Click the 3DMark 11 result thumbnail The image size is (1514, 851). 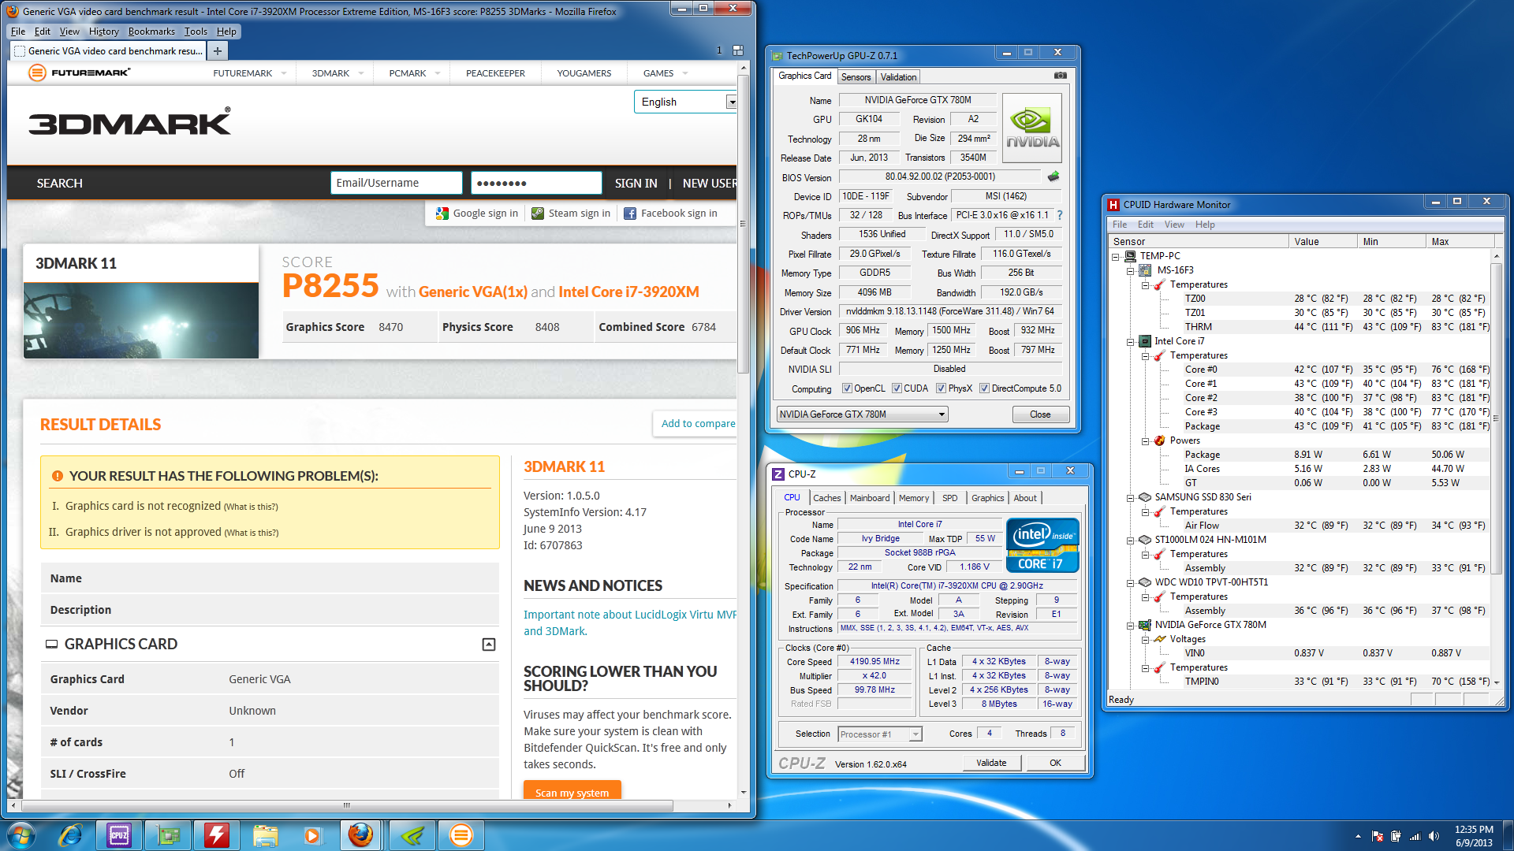[141, 321]
